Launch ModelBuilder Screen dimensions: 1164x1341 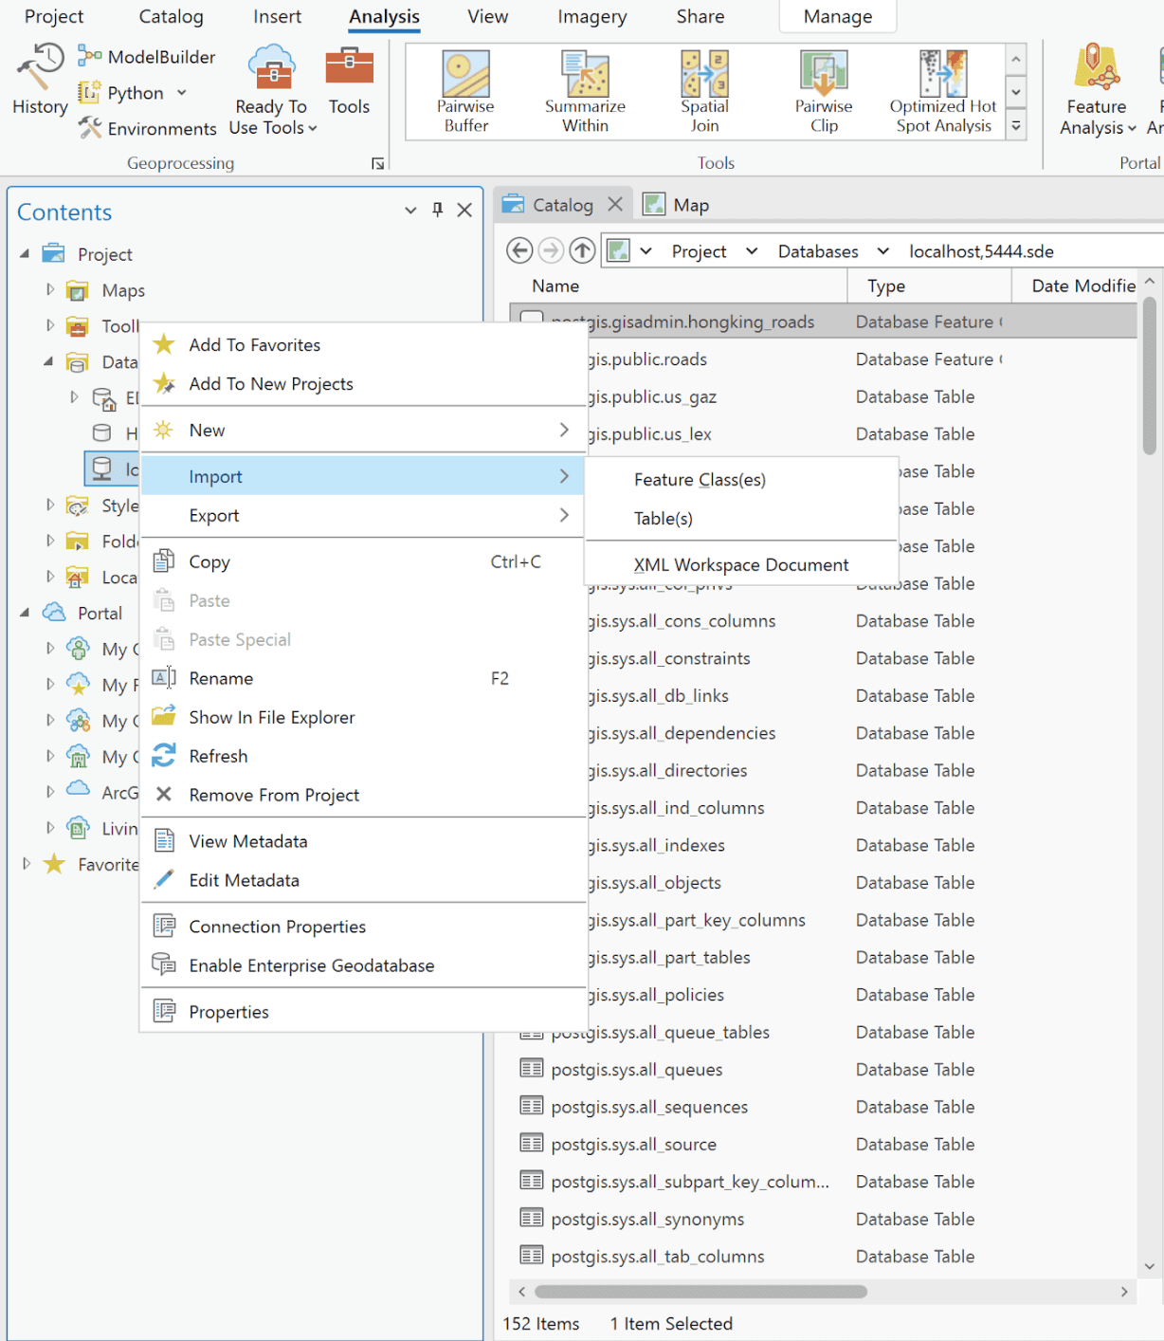[146, 56]
